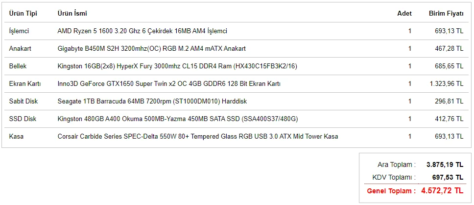Click the Ürün İsmi column header
Image resolution: width=474 pixels, height=205 pixels.
pos(72,14)
